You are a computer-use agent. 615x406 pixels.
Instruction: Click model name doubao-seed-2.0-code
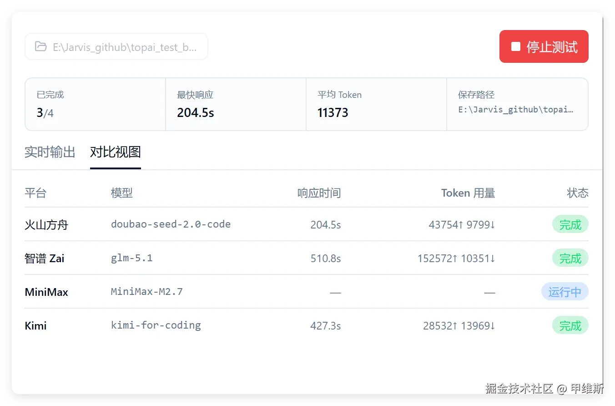171,224
